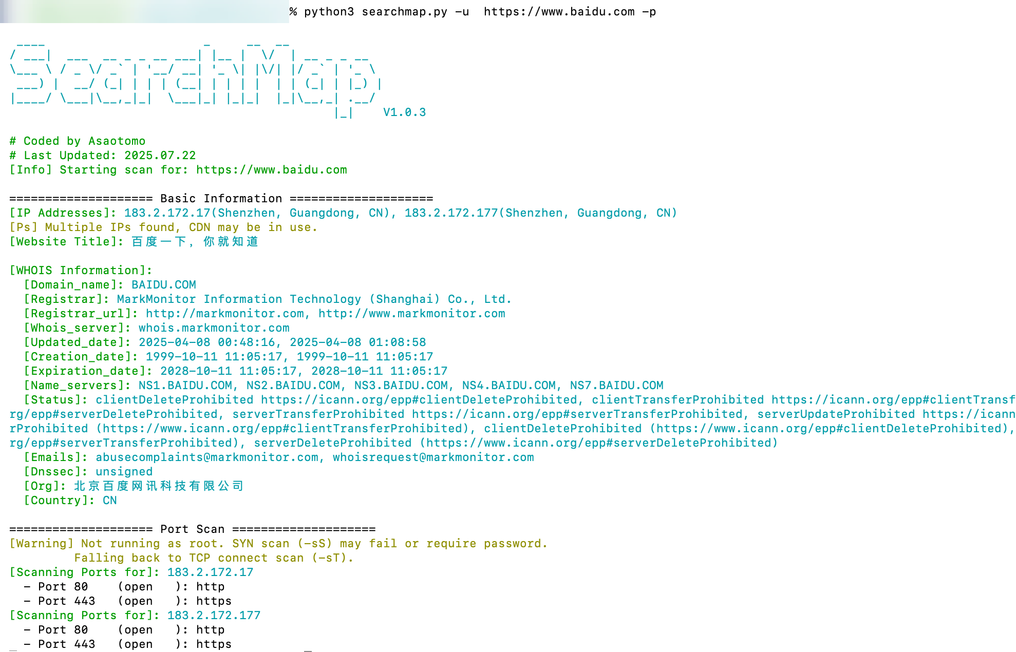Click the IP 183.2.172.177 in the IP Addresses line
The image size is (1016, 652).
(x=451, y=213)
